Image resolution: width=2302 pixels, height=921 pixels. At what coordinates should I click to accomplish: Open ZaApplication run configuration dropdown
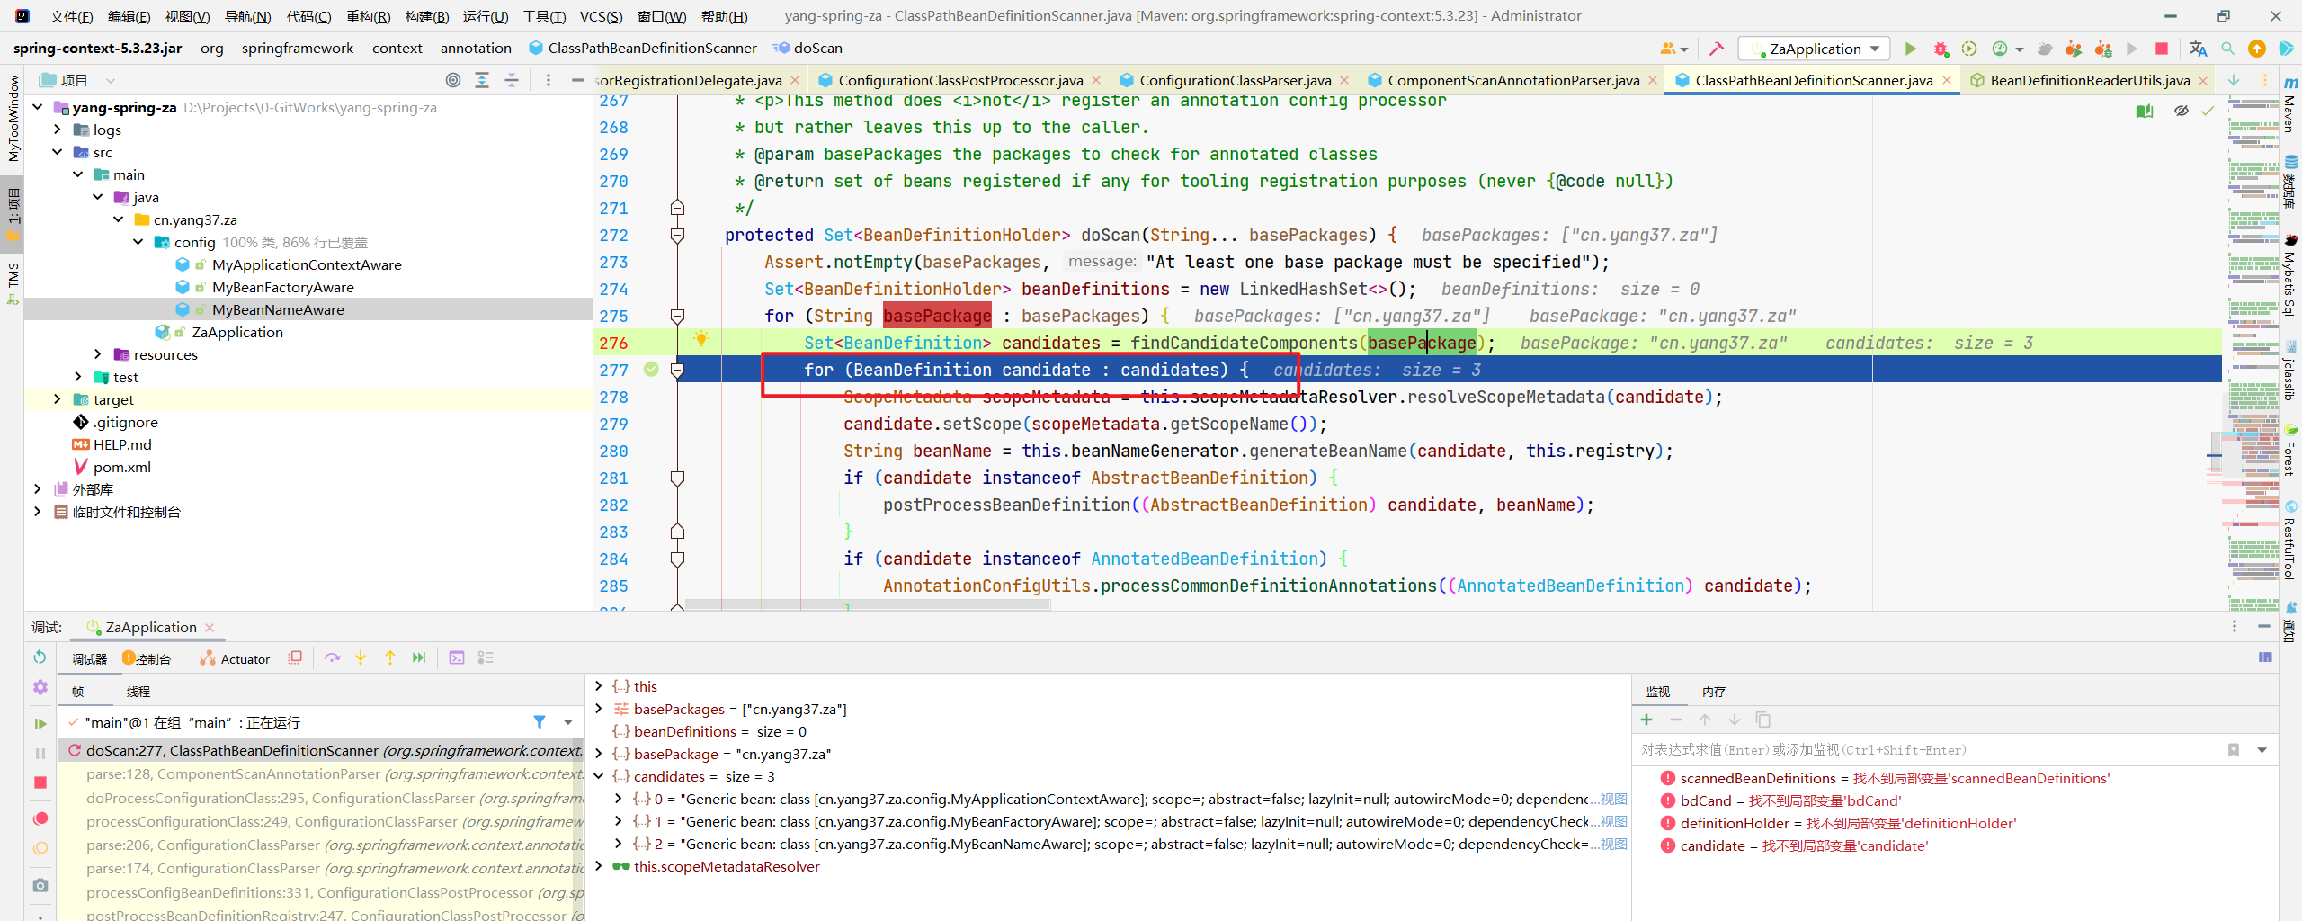click(x=1815, y=49)
